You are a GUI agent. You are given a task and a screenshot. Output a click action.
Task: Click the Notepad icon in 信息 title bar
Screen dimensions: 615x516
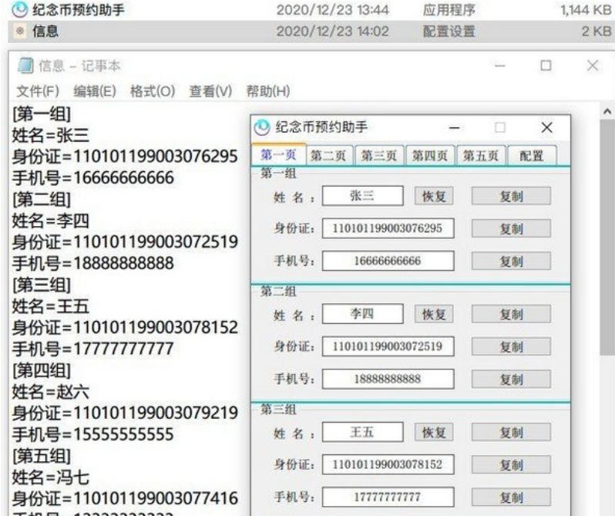[22, 69]
